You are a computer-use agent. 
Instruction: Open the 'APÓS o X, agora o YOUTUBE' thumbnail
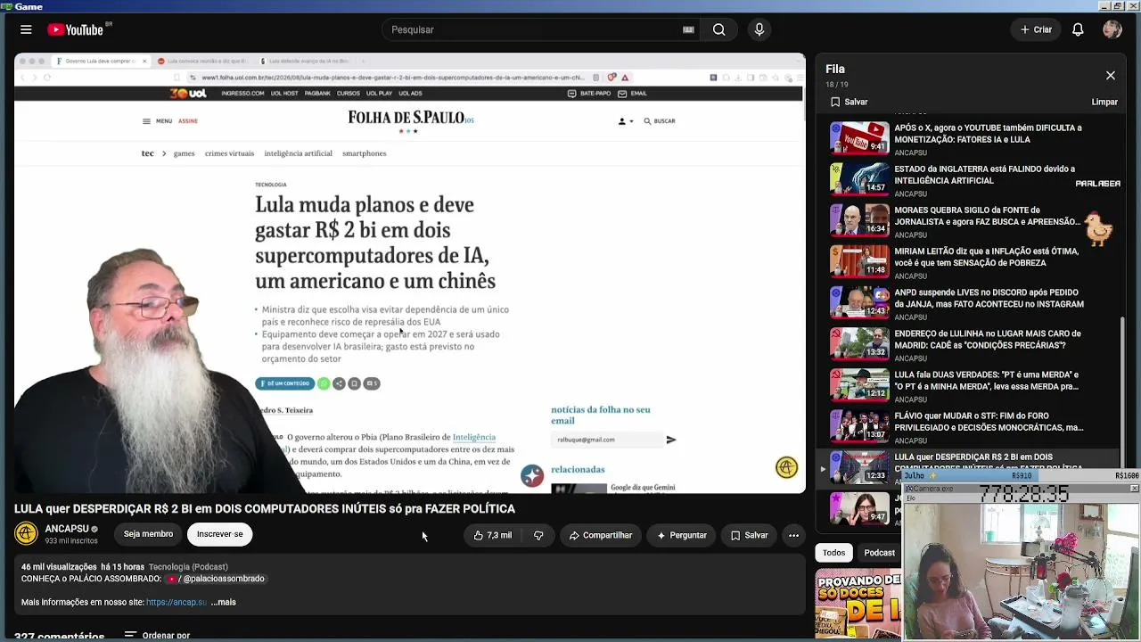859,138
